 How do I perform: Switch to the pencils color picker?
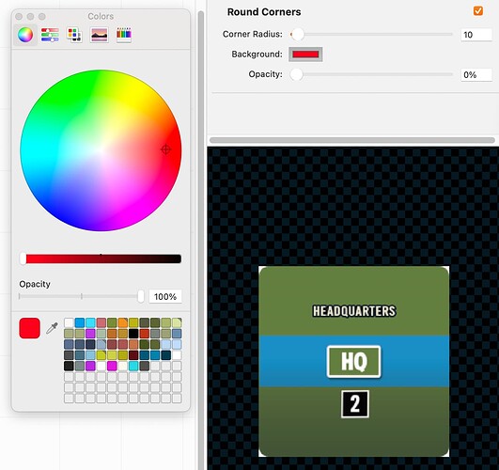tap(123, 35)
